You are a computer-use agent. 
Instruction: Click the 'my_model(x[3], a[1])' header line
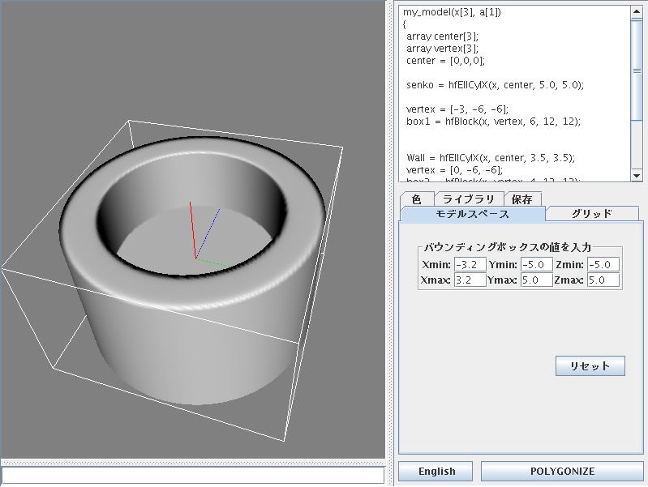(452, 12)
